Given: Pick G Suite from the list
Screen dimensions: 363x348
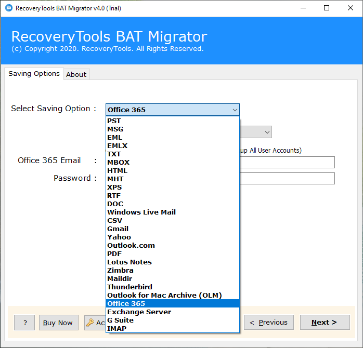Looking at the screenshot, I should (173, 320).
